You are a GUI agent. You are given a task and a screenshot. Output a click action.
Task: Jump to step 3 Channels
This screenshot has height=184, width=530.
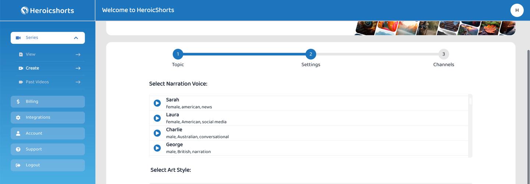[x=444, y=54]
